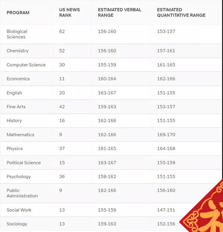This screenshot has width=223, height=232.
Task: Select the Fine Arts program name
Action: (x=16, y=107)
